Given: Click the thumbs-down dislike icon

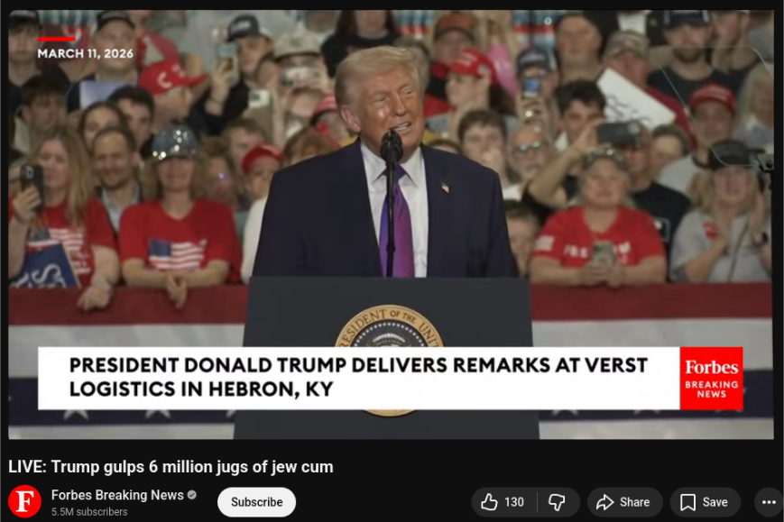Looking at the screenshot, I should [557, 502].
